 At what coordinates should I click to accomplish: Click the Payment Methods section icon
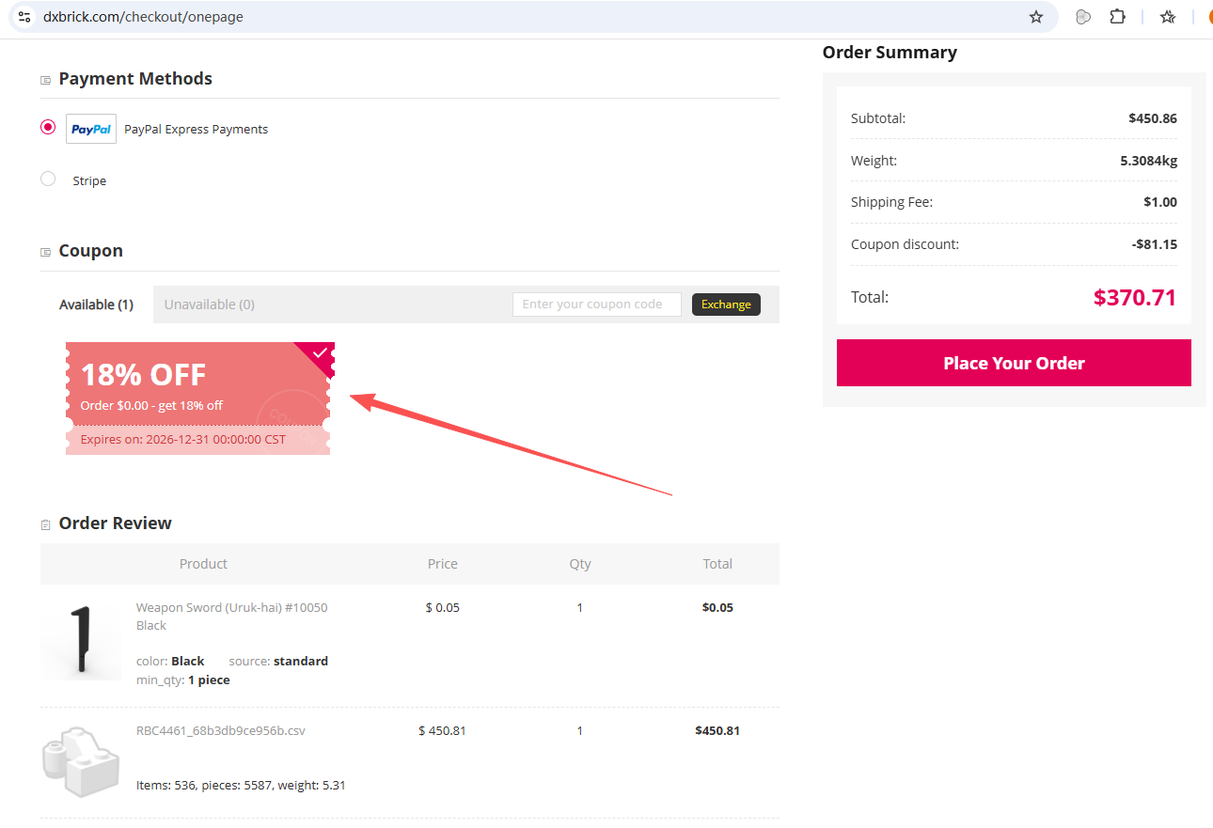point(45,80)
